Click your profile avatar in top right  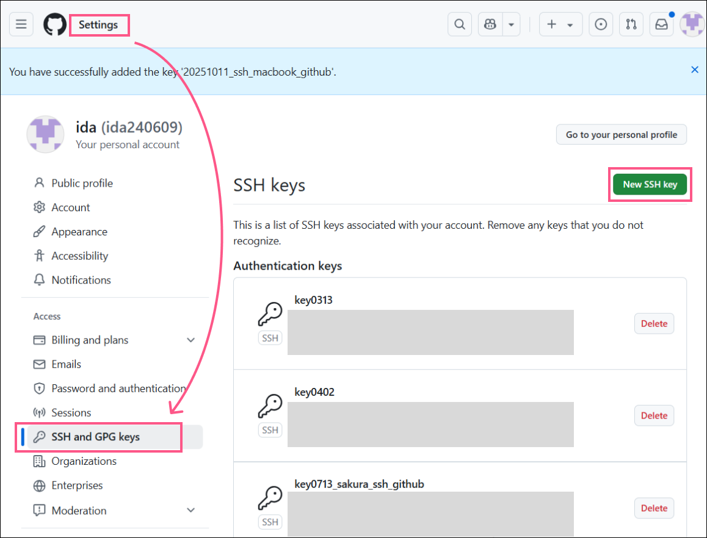point(692,24)
